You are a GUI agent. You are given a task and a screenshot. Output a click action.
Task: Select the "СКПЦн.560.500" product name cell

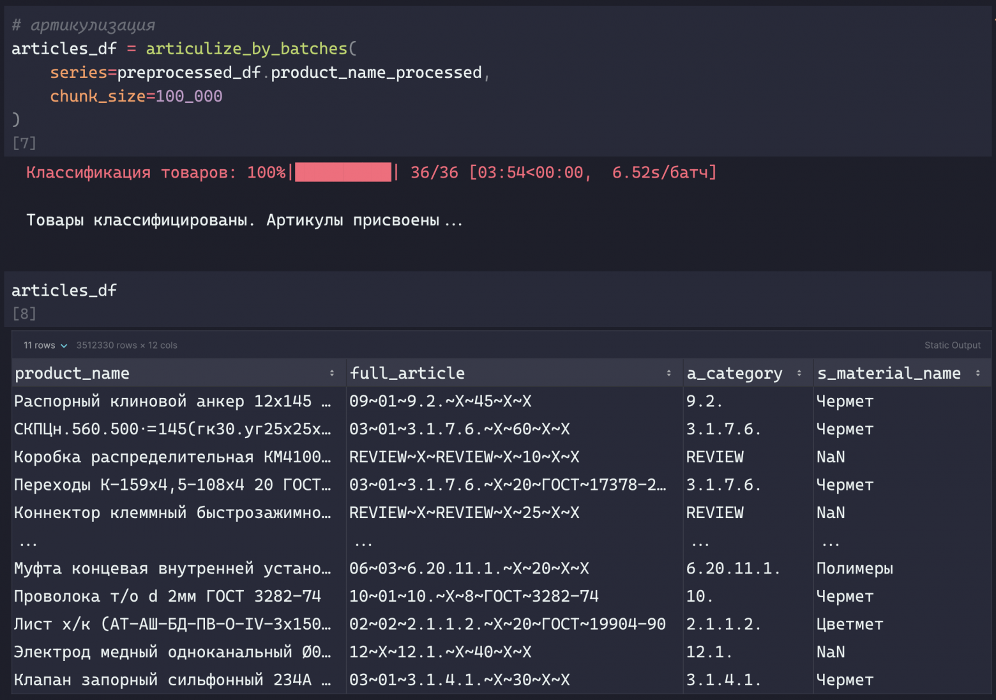[x=179, y=429]
